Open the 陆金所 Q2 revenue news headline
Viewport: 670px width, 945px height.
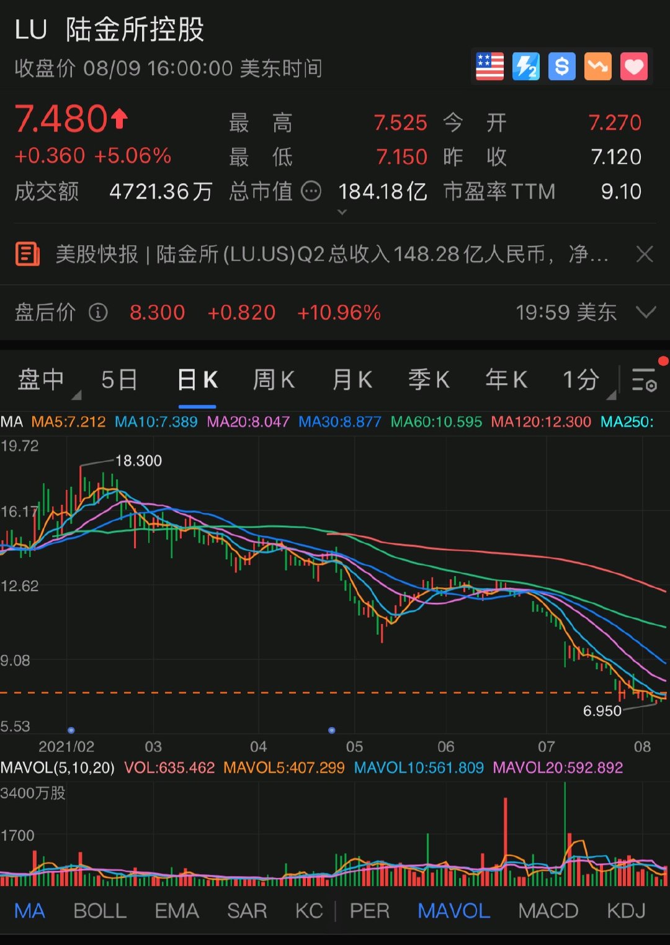332,254
